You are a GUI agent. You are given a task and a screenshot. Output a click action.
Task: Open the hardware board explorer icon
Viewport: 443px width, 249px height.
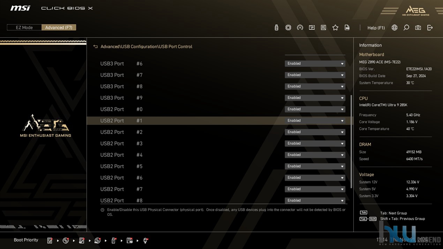click(323, 28)
